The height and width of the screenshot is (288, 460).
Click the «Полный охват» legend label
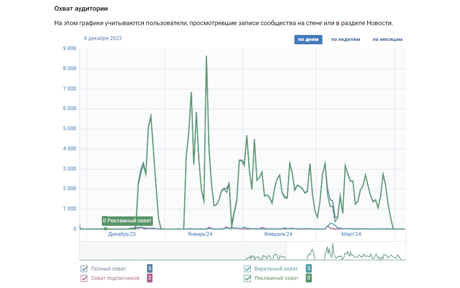(x=109, y=269)
